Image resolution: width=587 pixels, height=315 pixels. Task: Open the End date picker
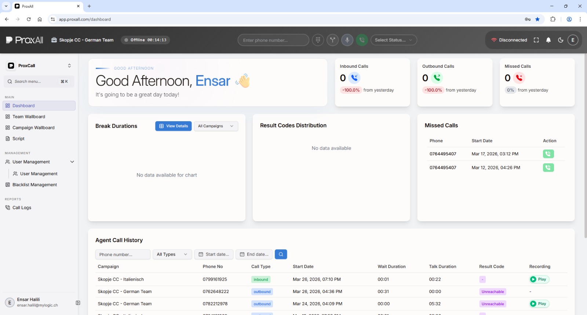pyautogui.click(x=254, y=254)
